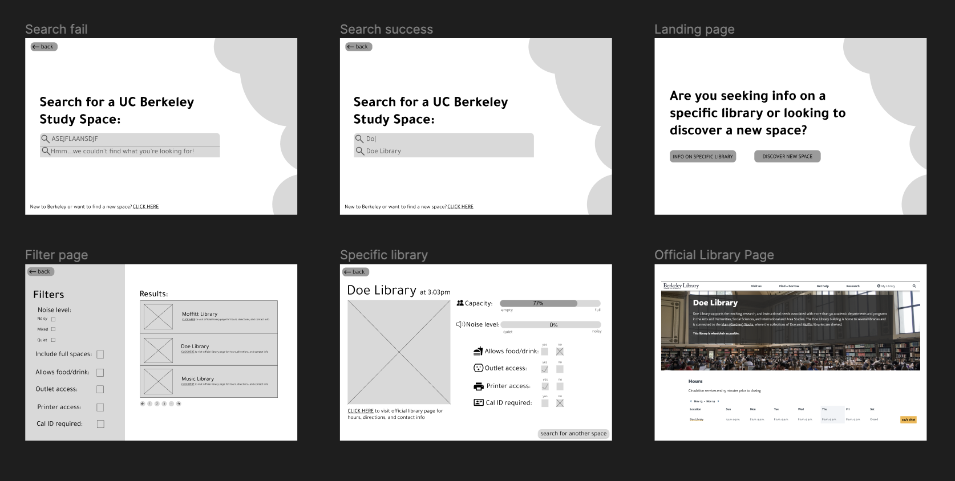Image resolution: width=955 pixels, height=481 pixels.
Task: Enable the Printer access filter checkbox
Action: (100, 407)
